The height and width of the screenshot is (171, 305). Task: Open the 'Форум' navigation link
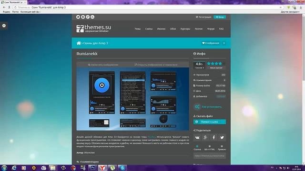coord(211,28)
